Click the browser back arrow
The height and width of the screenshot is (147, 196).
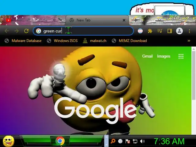tap(7, 31)
